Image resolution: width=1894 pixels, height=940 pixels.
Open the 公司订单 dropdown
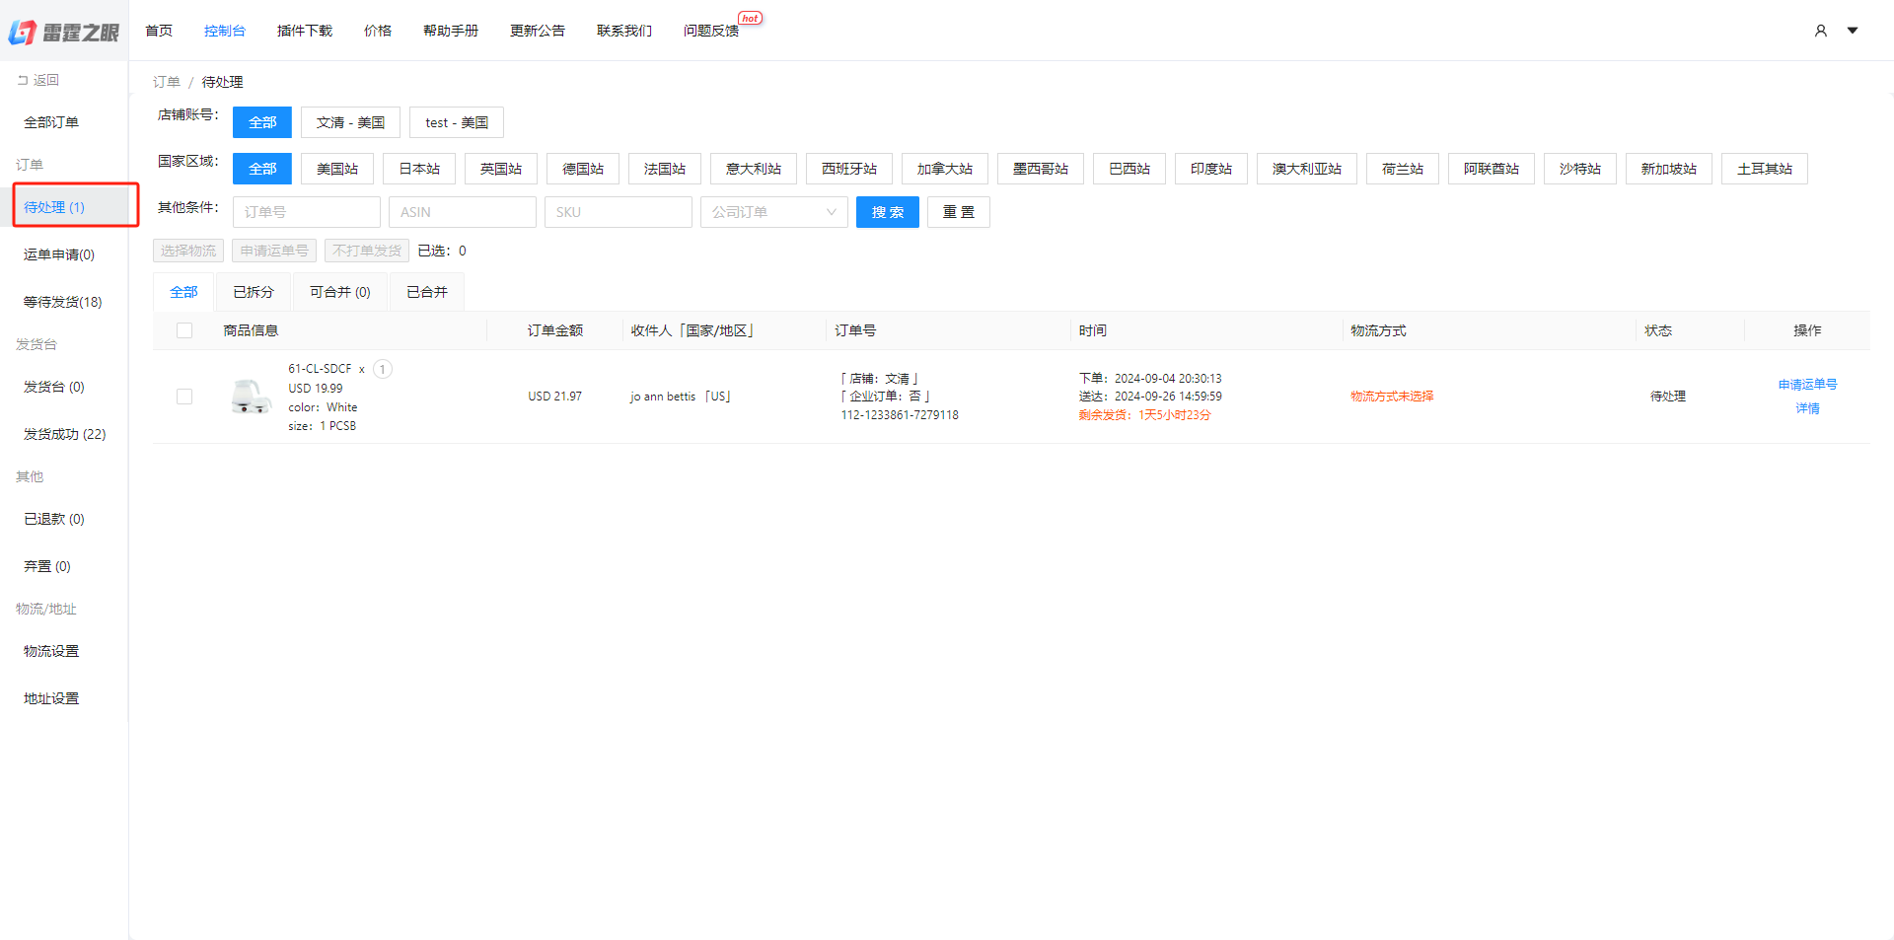[773, 211]
